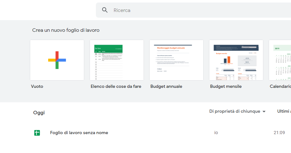Click the Elenco delle cose da fare label
This screenshot has height=153, width=291.
pos(116,87)
